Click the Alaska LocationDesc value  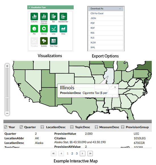(39, 143)
